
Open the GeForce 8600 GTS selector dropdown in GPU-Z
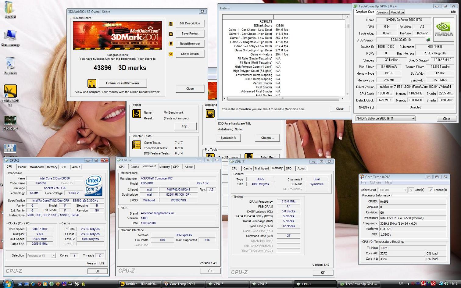click(385, 119)
